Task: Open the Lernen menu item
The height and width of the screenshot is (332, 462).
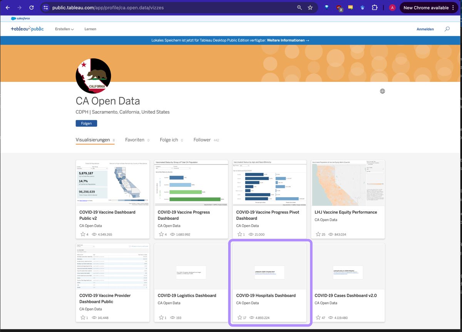Action: point(90,29)
